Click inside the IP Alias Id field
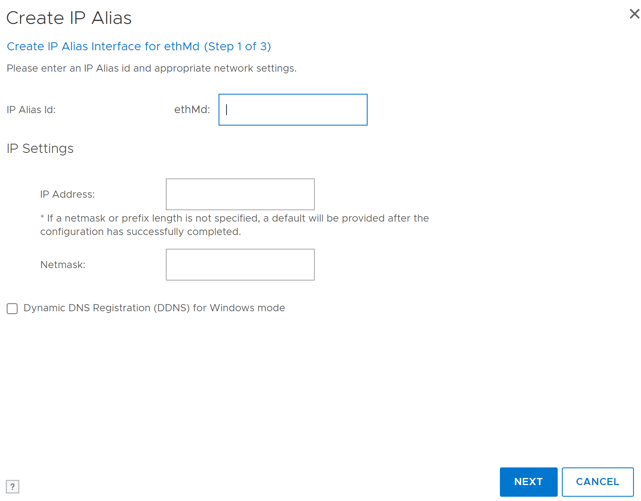Screen dimensions: 641x501 pos(293,109)
